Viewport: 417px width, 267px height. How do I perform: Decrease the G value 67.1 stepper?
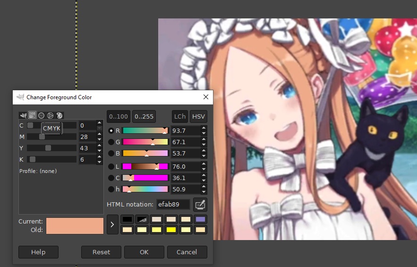pos(204,145)
